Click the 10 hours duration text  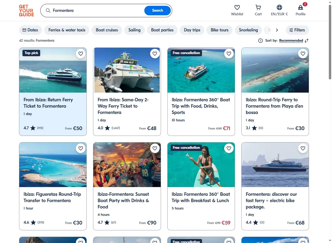pyautogui.click(x=178, y=120)
